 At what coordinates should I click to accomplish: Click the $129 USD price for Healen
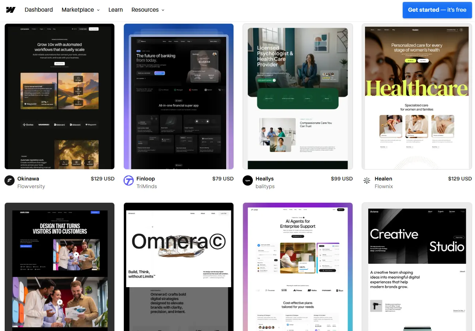click(x=460, y=179)
